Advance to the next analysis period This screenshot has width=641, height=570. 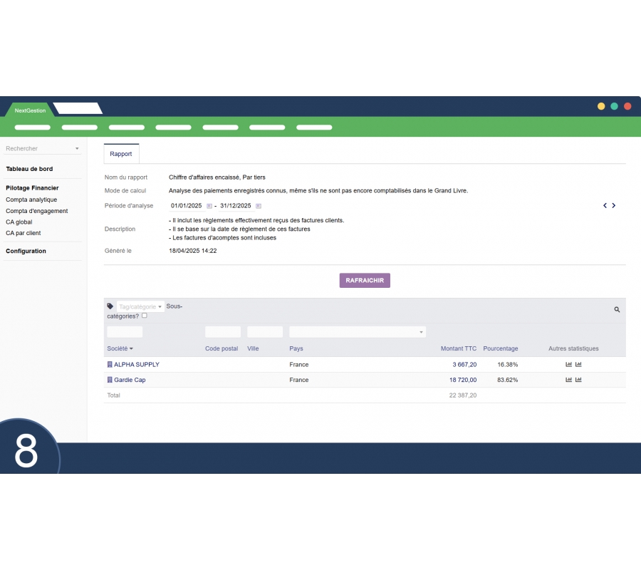coord(614,206)
